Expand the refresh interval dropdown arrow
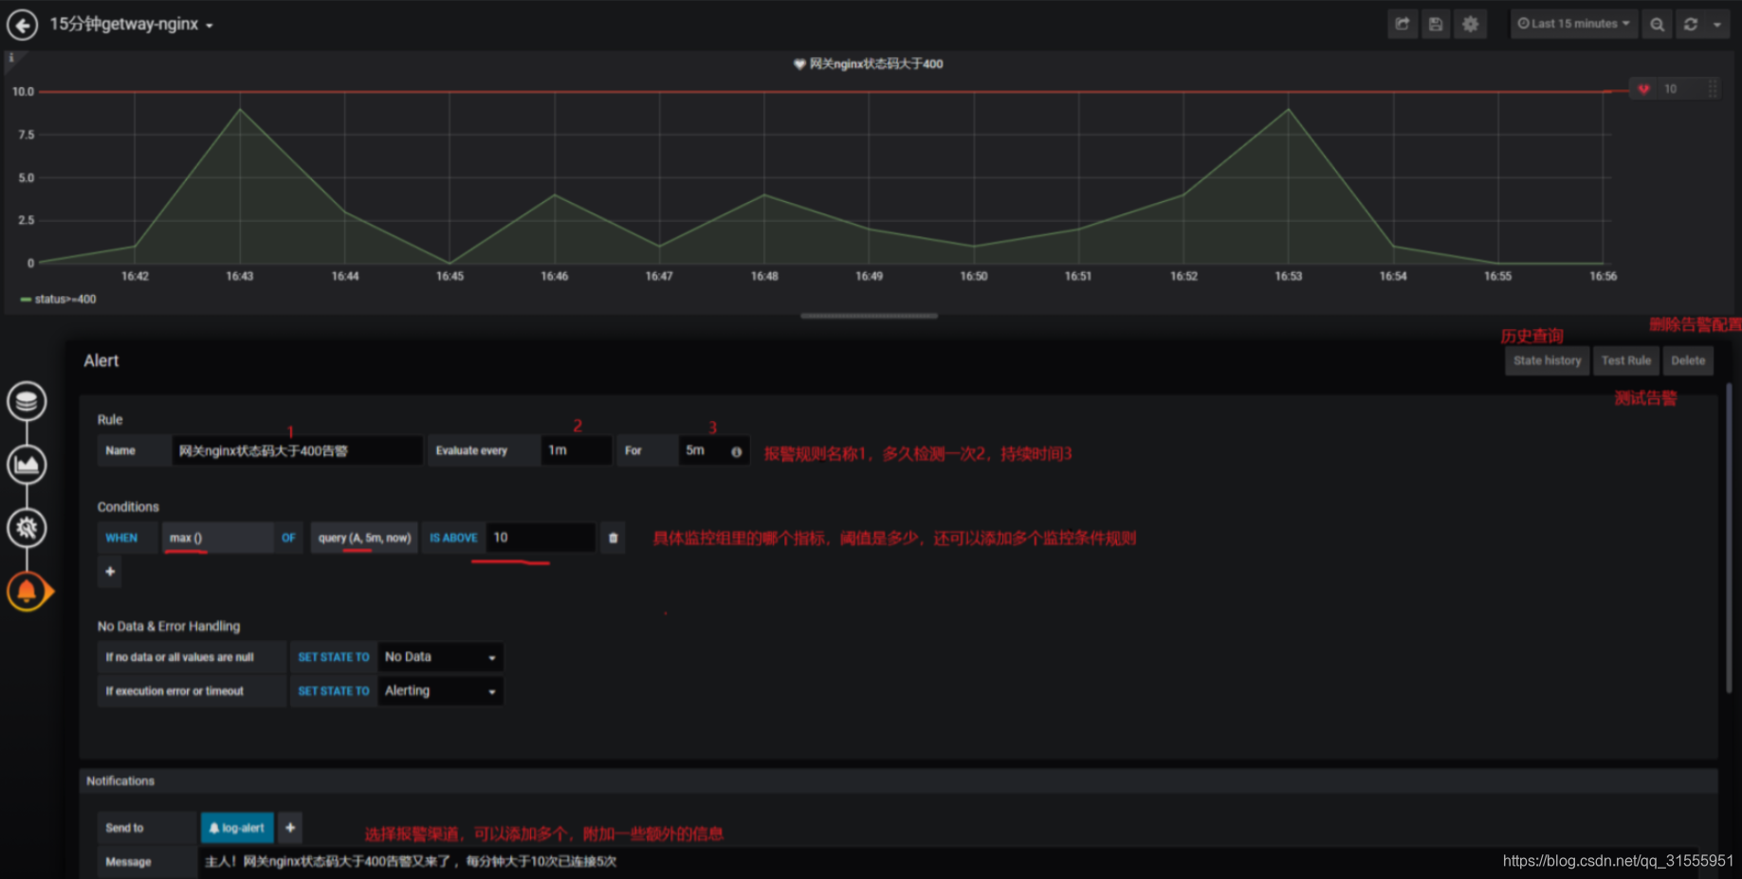1742x879 pixels. 1717,25
